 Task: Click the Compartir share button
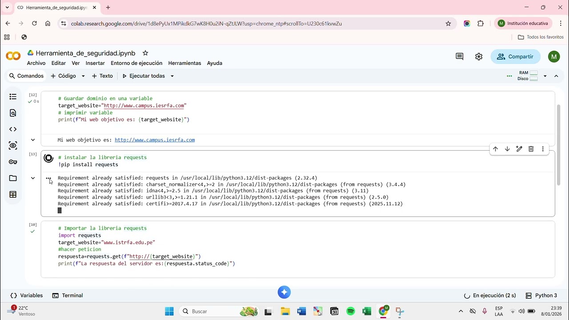click(515, 56)
